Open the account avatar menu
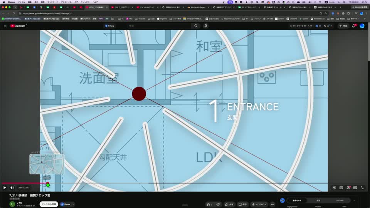This screenshot has width=370, height=208. [362, 26]
